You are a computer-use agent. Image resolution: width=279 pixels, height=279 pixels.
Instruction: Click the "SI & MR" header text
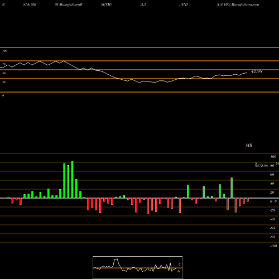[x=30, y=4]
